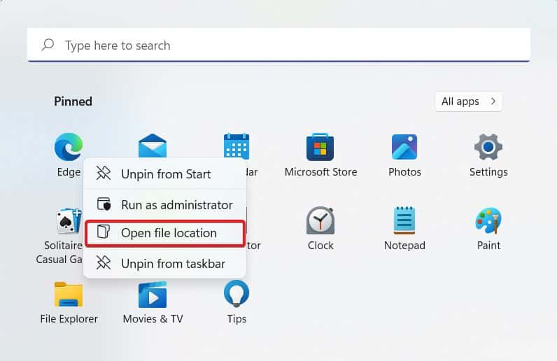
Task: Click the Settings label text
Action: point(488,172)
